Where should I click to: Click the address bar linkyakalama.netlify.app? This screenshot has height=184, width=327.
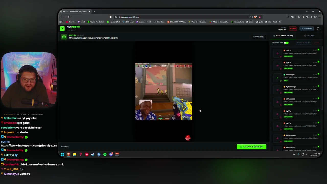(129, 17)
